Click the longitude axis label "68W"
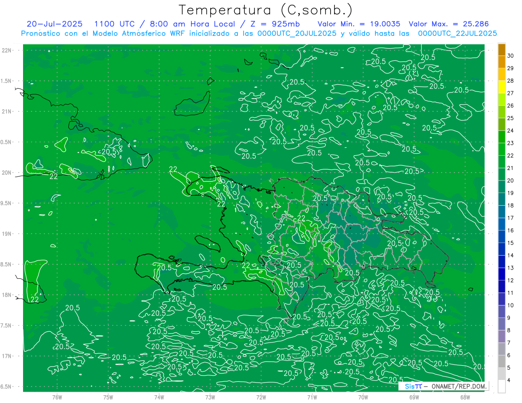The height and width of the screenshot is (403, 522). pos(465,397)
